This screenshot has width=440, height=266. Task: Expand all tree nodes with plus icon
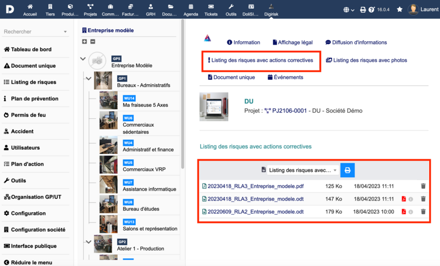point(85,41)
